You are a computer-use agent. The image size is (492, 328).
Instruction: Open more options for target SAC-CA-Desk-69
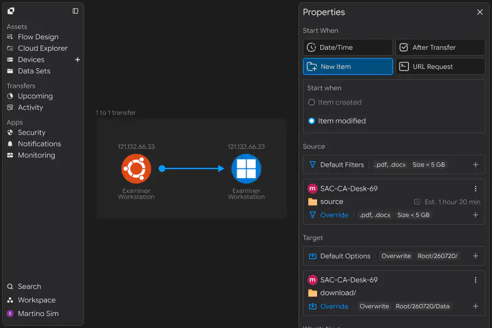click(476, 280)
